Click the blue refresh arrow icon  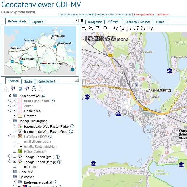(x=21, y=89)
